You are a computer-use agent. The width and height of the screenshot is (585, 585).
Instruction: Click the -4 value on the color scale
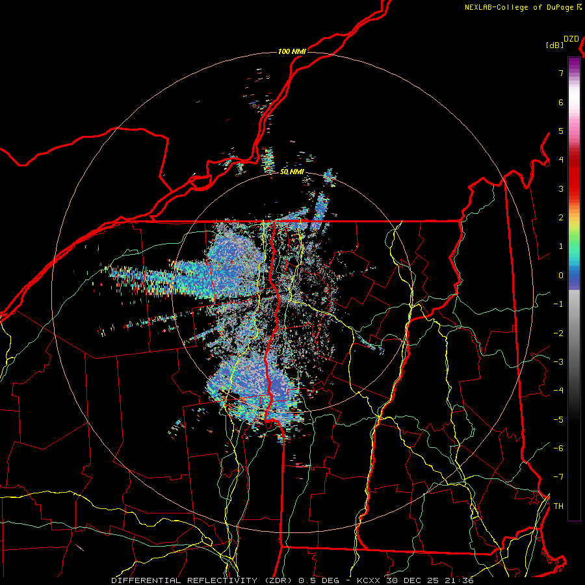click(x=558, y=391)
